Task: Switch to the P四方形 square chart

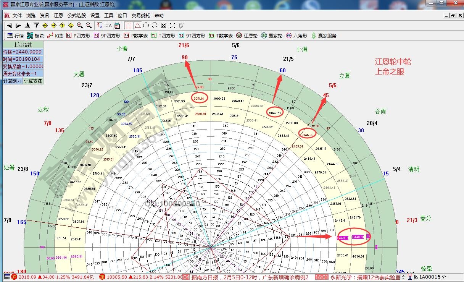Action: tap(78, 36)
